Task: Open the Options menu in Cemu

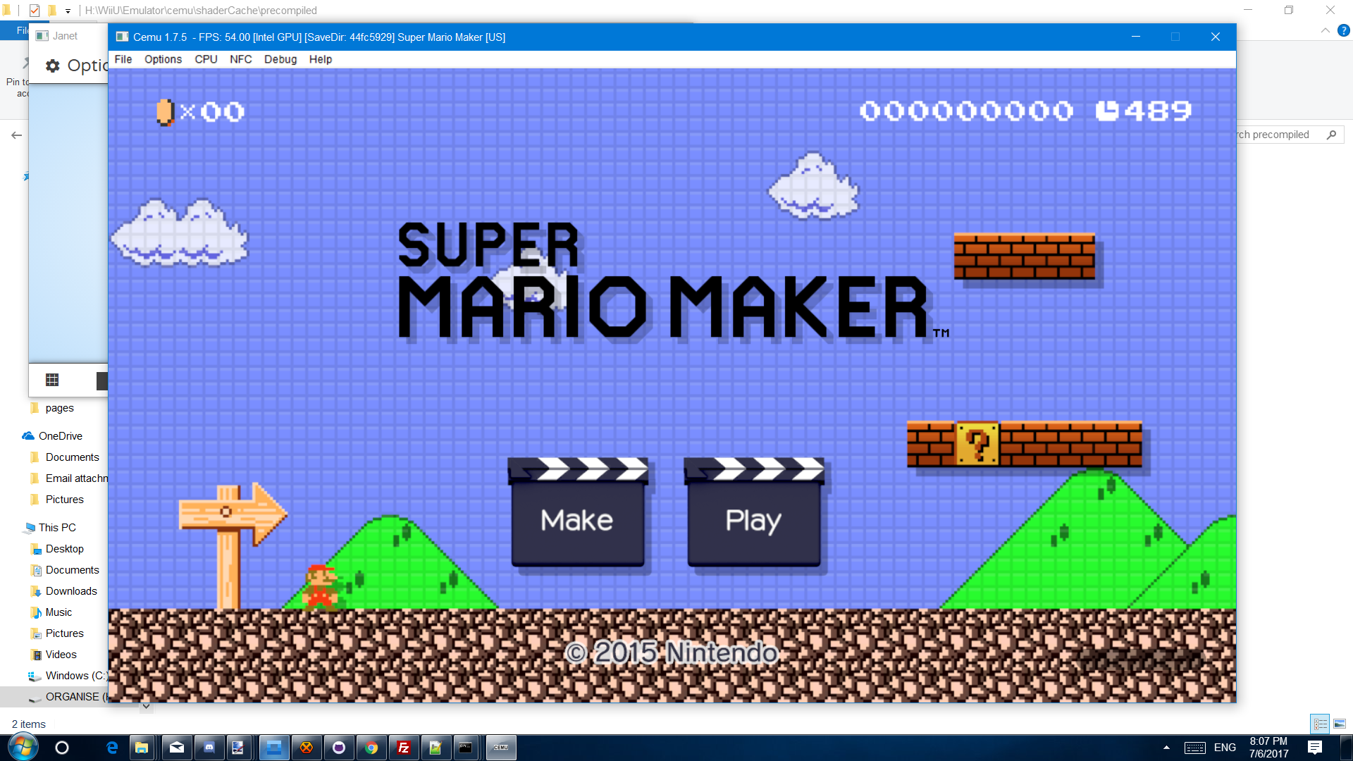Action: pos(163,59)
